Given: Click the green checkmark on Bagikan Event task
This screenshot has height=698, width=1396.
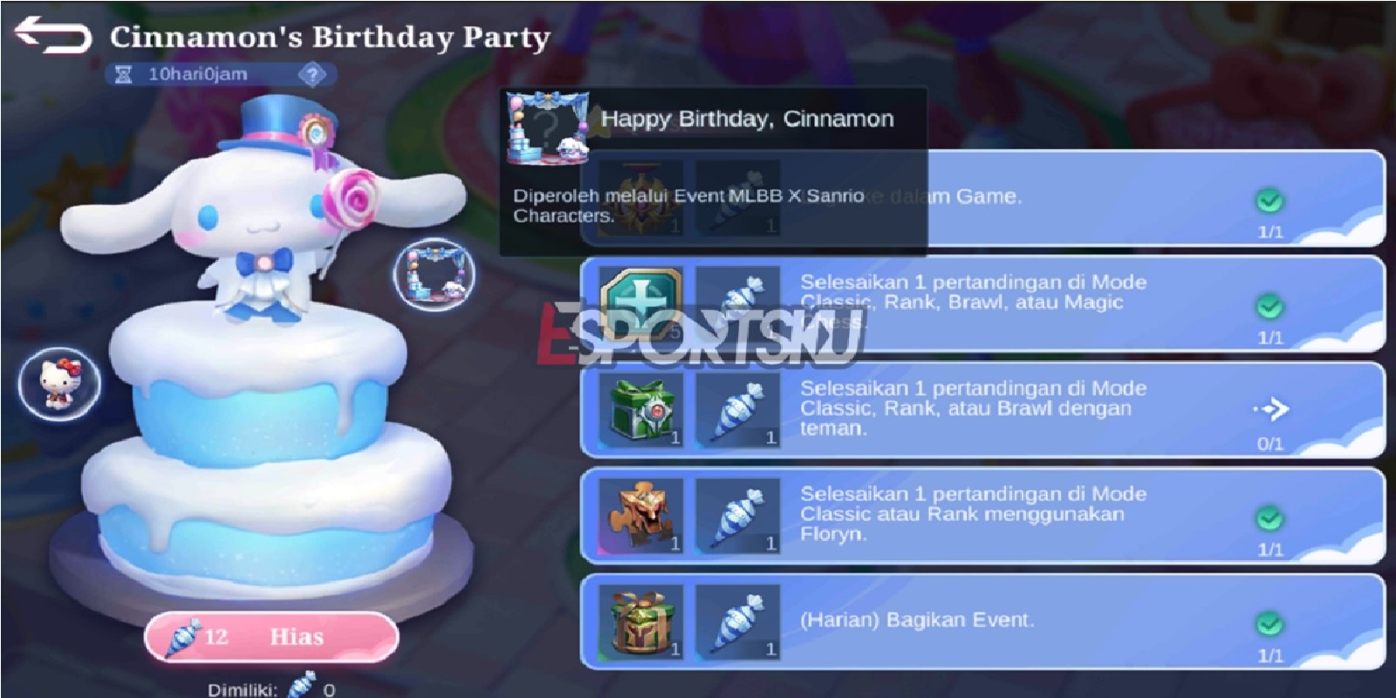Looking at the screenshot, I should (x=1269, y=625).
